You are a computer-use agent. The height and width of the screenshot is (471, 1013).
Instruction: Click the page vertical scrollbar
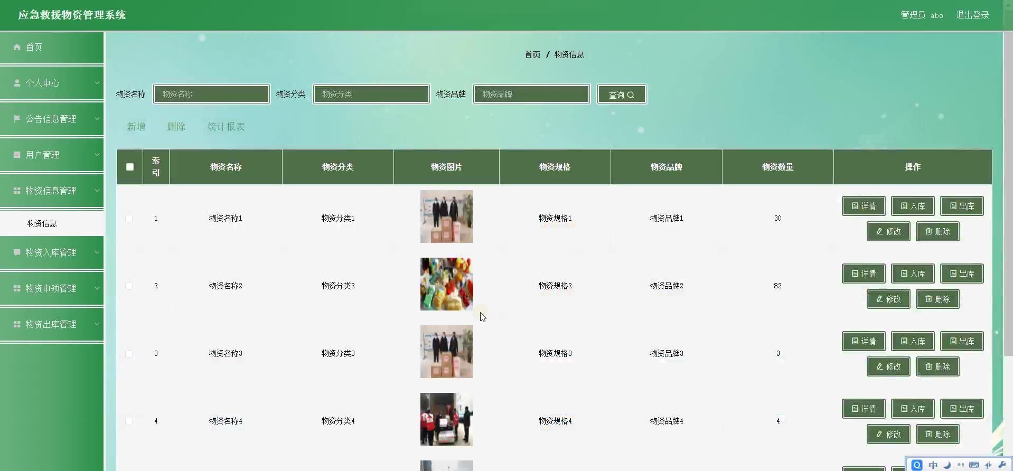1008,194
